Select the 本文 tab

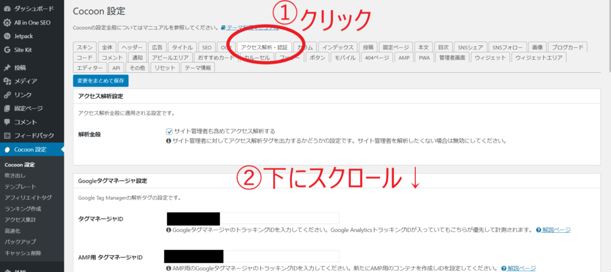tap(424, 47)
